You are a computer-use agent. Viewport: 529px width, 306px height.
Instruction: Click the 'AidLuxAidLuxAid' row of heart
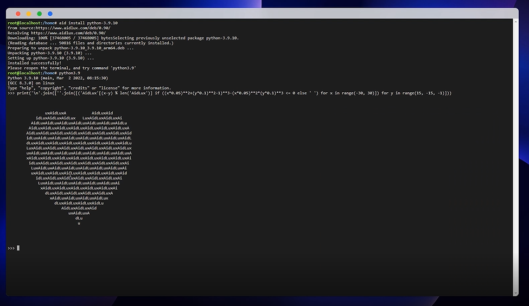(79, 208)
